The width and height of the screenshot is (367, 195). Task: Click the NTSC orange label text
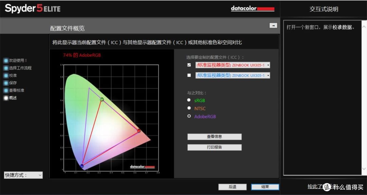tap(200, 109)
